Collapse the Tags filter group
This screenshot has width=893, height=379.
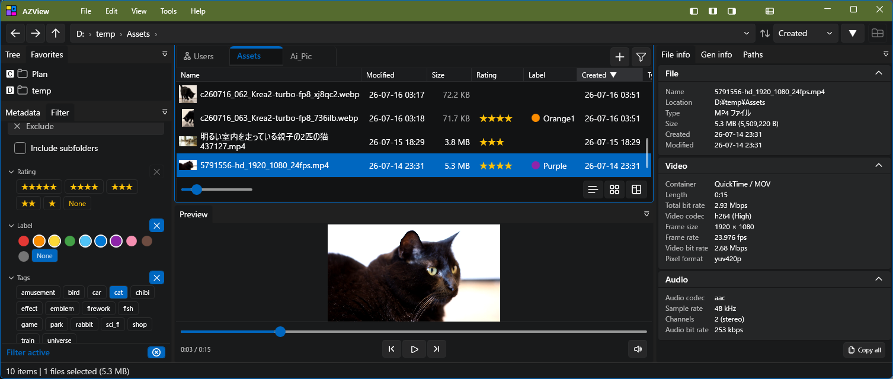[11, 278]
